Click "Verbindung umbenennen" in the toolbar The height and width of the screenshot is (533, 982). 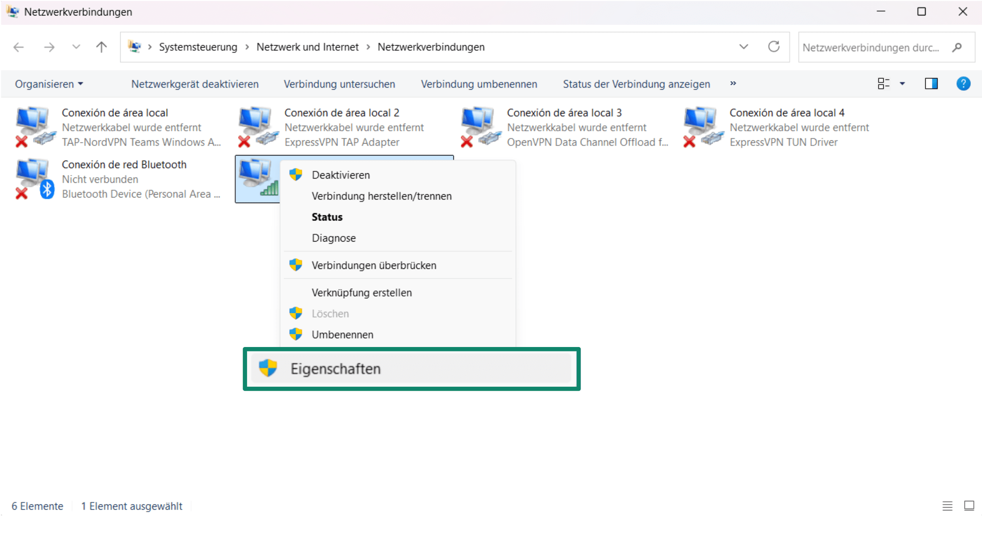point(479,84)
